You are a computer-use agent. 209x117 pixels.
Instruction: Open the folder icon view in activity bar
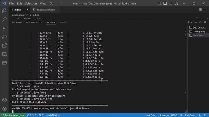(x=4, y=63)
